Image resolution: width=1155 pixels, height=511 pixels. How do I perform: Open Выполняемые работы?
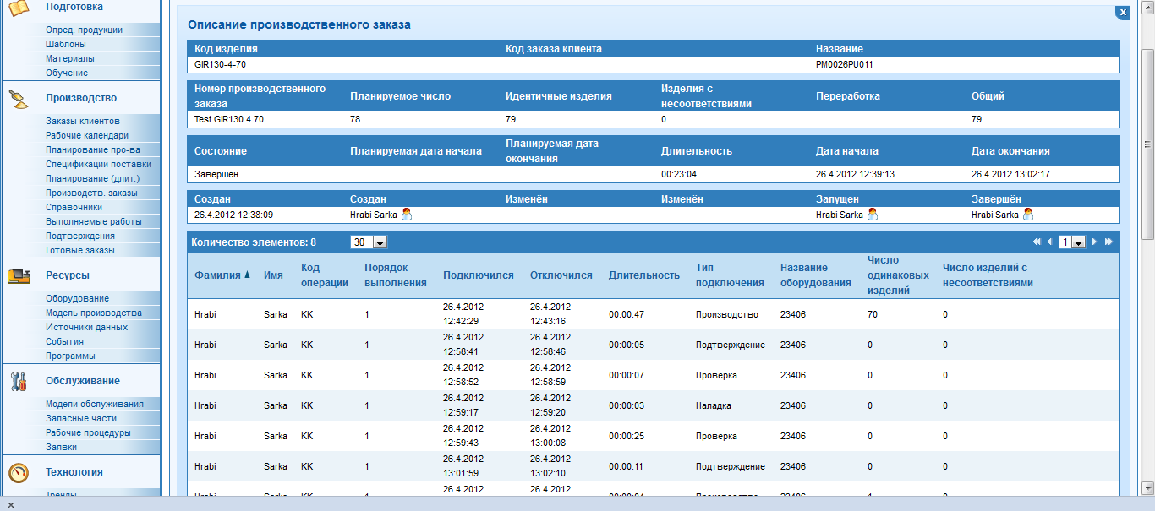94,221
